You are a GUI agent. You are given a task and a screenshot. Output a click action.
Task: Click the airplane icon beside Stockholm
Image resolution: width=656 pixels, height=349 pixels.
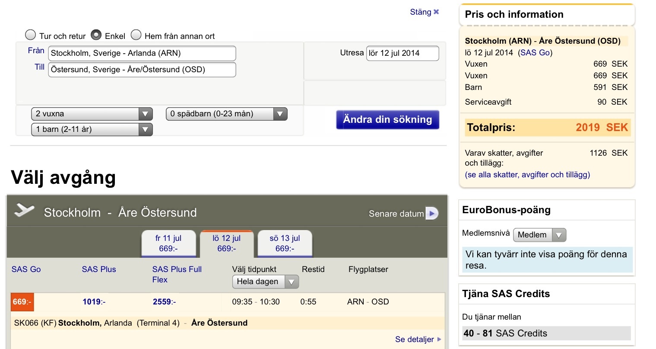coord(24,211)
